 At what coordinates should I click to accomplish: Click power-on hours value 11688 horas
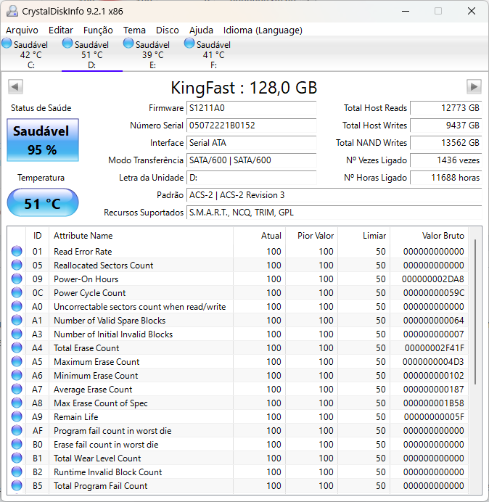click(x=445, y=178)
